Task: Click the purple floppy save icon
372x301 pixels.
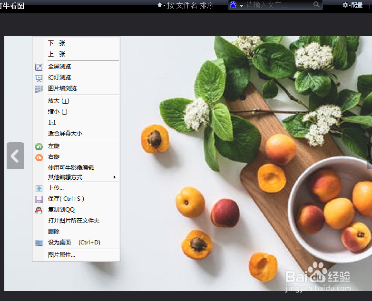Action: click(x=39, y=200)
